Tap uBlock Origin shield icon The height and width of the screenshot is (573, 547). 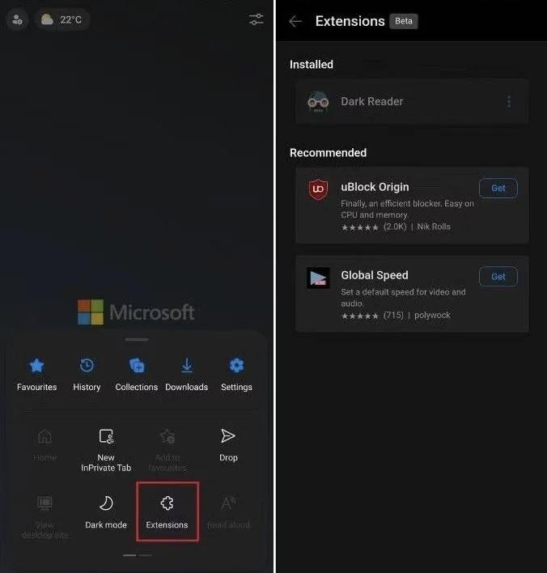318,189
